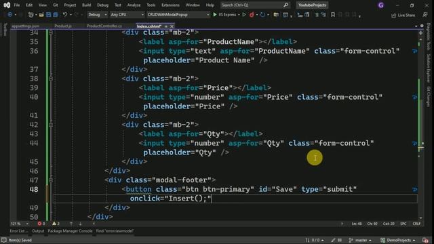This screenshot has height=244, width=434.
Task: Collapse the div block at line 42
Action: pos(51,125)
